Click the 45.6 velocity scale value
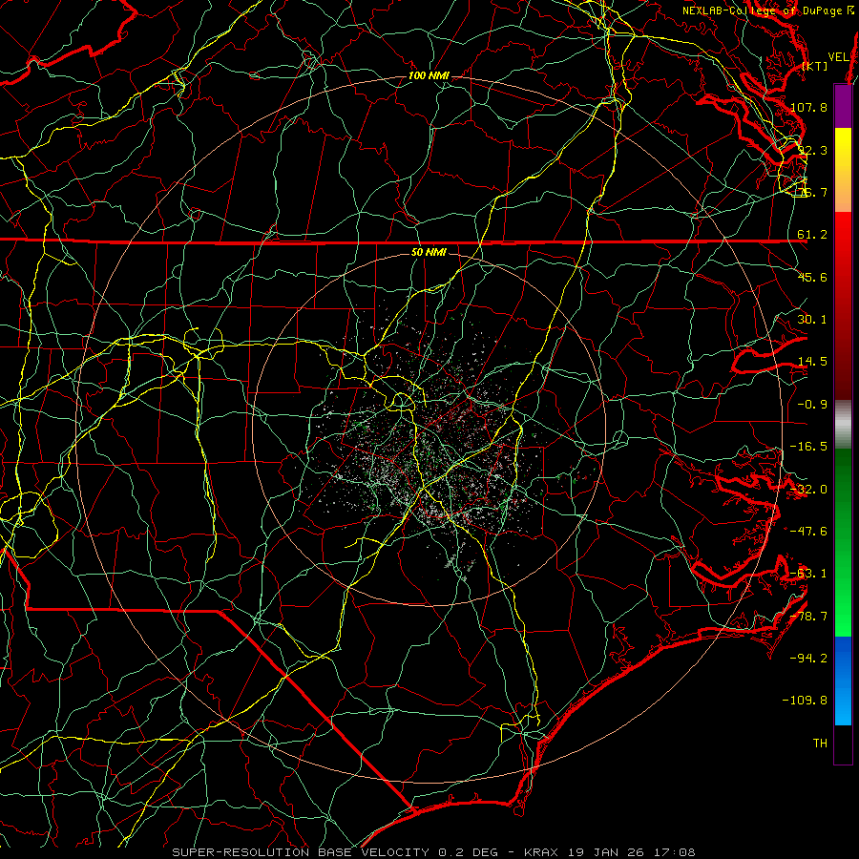Screen dimensions: 859x859 pos(812,277)
